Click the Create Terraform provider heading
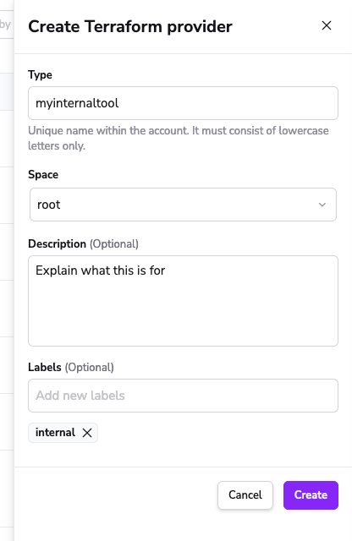The height and width of the screenshot is (541, 352). [x=130, y=26]
